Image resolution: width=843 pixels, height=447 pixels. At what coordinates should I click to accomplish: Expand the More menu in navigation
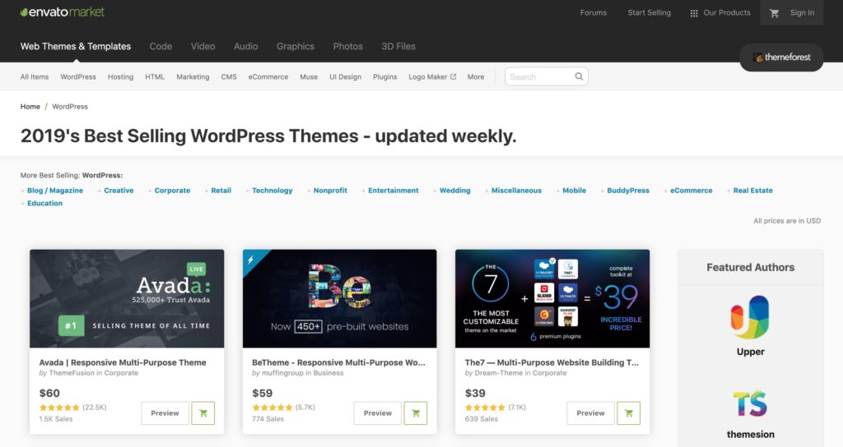(x=476, y=76)
